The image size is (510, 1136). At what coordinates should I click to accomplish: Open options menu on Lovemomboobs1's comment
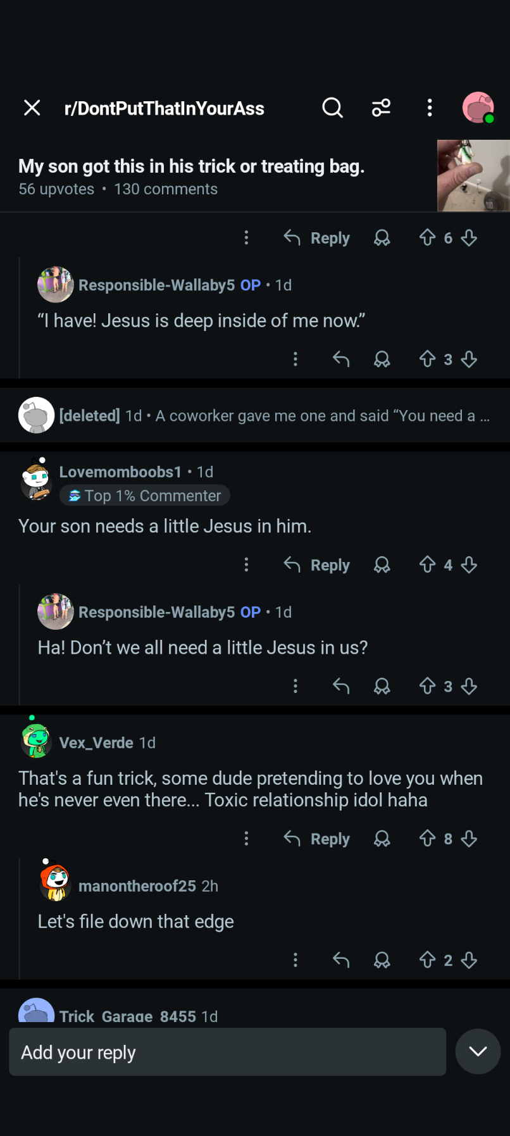(246, 565)
